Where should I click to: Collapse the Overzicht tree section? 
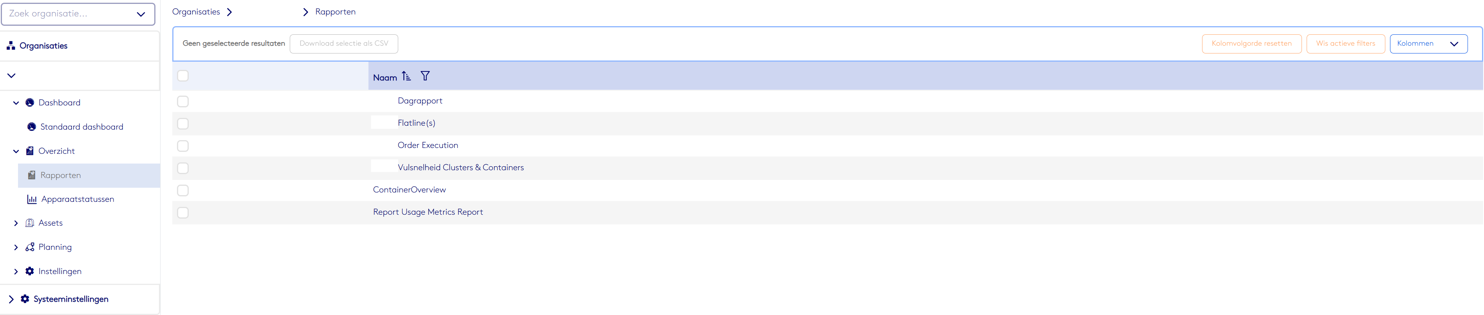(x=16, y=151)
